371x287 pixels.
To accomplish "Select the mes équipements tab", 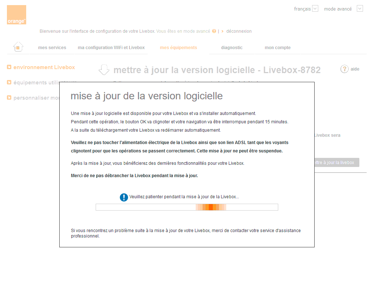I will pos(178,47).
